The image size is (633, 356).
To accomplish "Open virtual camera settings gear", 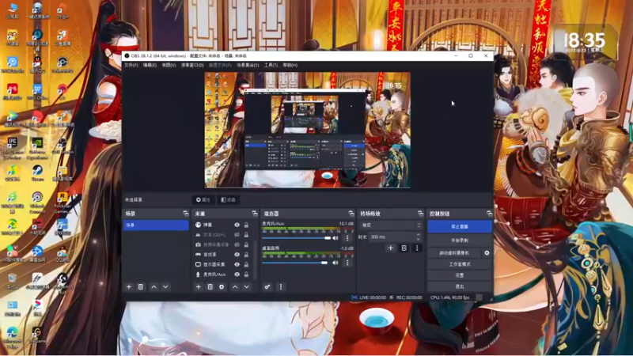I will [487, 253].
